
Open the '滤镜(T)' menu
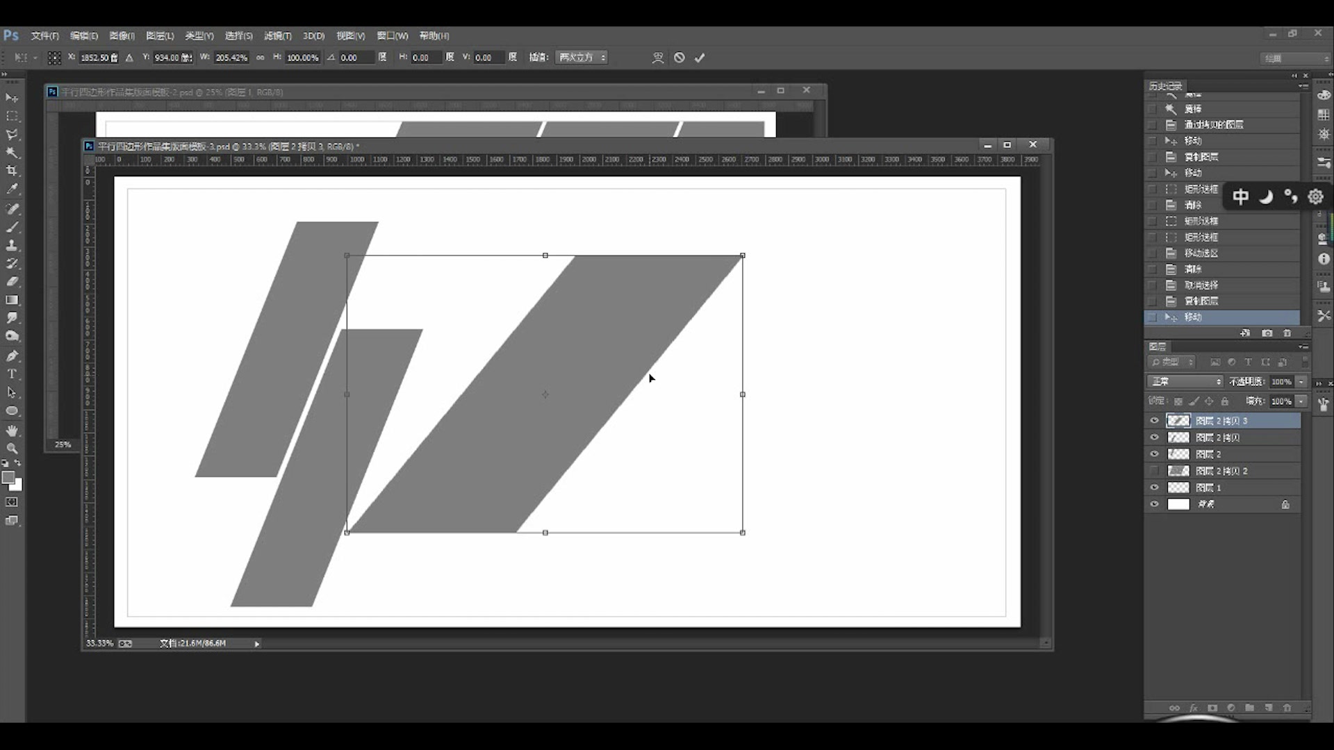(278, 35)
